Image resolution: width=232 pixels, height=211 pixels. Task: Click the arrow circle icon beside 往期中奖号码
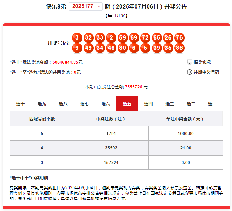190,72
